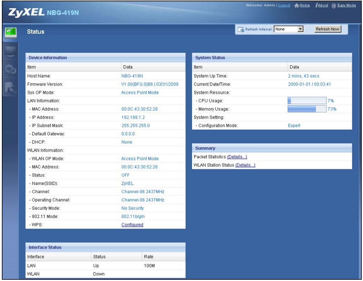
Task: Click Configuration Mode value Expert
Action: (x=294, y=126)
